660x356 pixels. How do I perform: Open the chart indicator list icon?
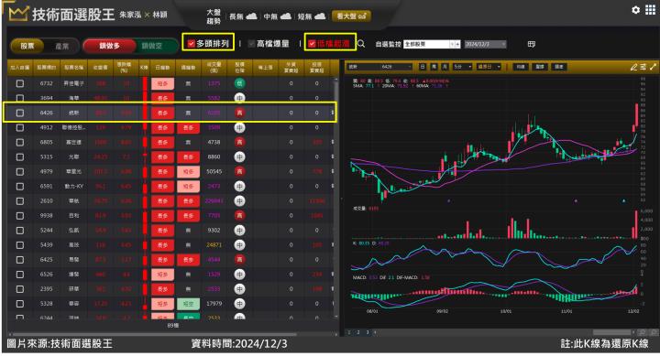(643, 67)
